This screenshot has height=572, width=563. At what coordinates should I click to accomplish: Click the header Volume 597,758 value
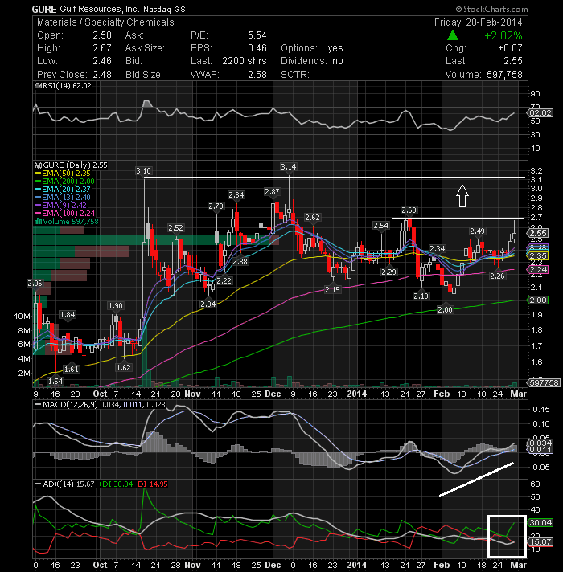pyautogui.click(x=504, y=75)
